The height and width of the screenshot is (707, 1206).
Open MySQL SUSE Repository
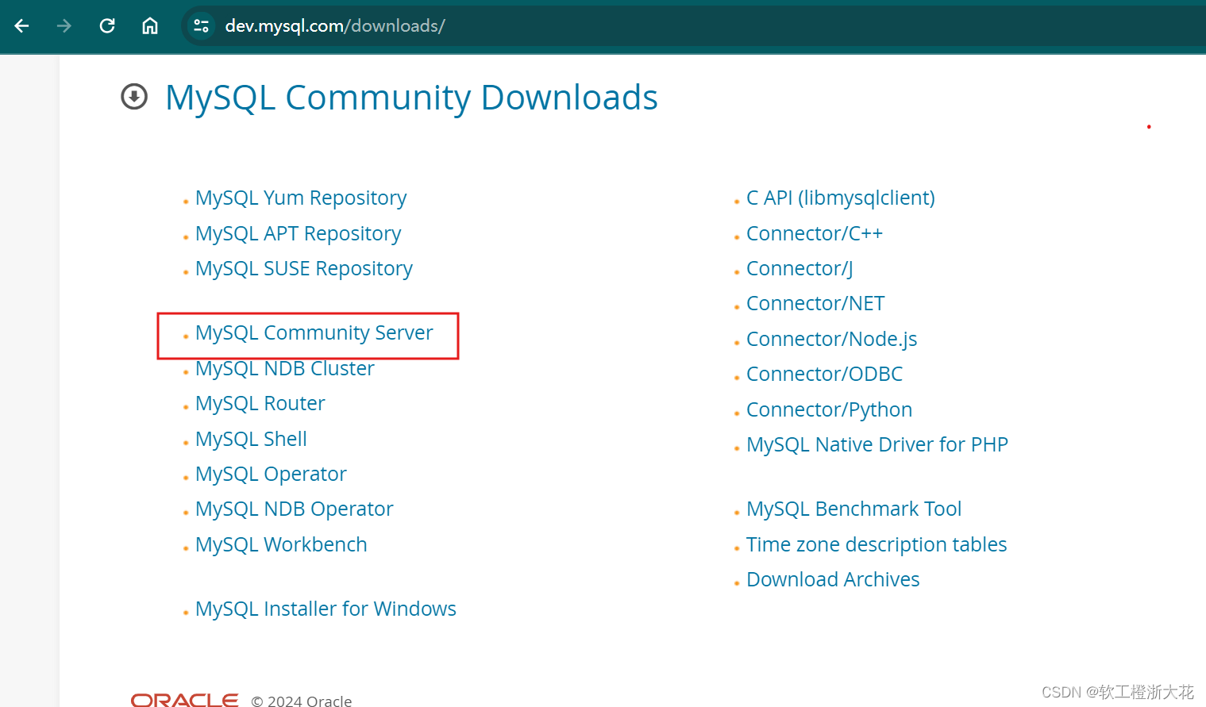pos(303,268)
